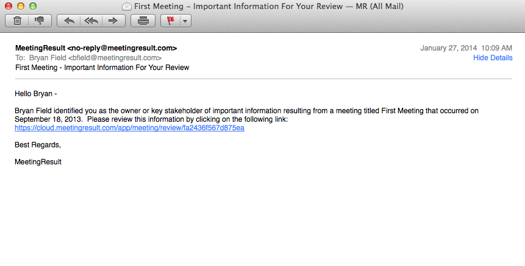This screenshot has width=525, height=266.
Task: Delete this message with the trash icon
Action: click(x=17, y=21)
